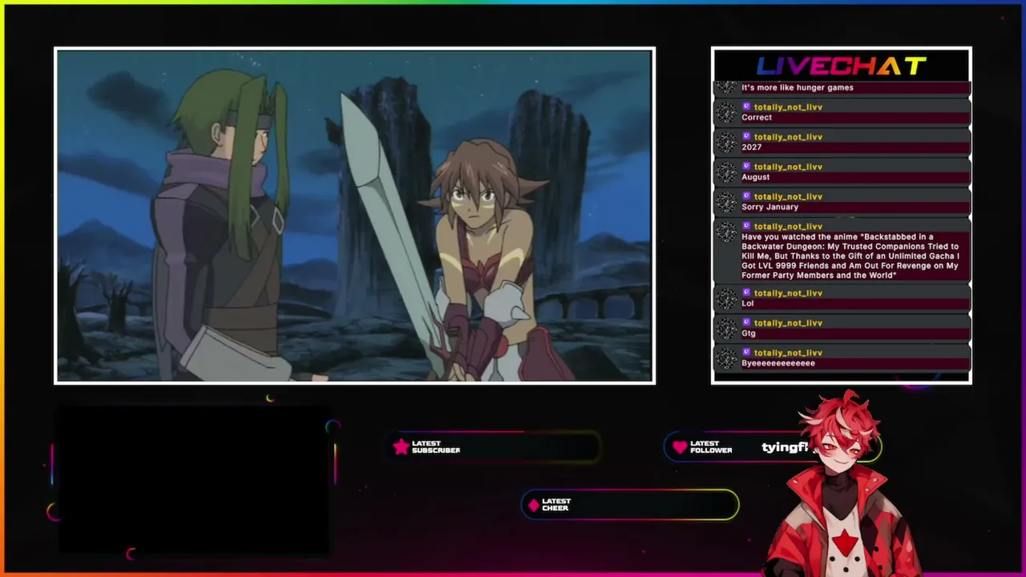Image resolution: width=1026 pixels, height=577 pixels.
Task: Click the LIVECHAT header title
Action: click(842, 67)
